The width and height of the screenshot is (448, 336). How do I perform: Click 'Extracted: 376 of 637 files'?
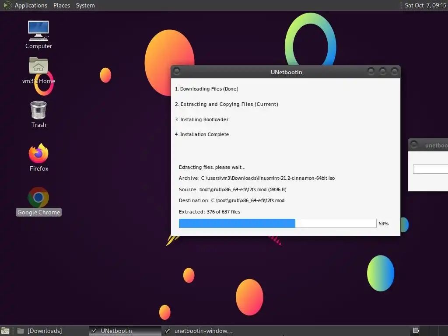(210, 212)
